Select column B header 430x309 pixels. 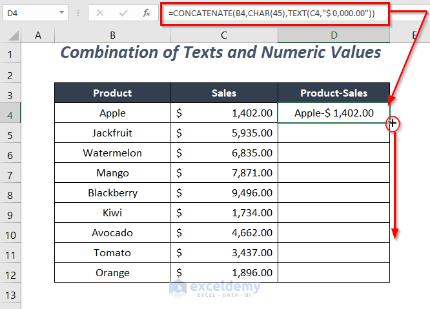click(112, 35)
